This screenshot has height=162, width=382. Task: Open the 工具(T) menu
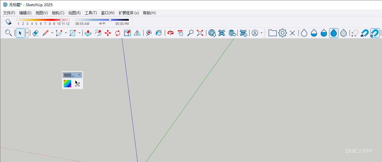click(91, 13)
